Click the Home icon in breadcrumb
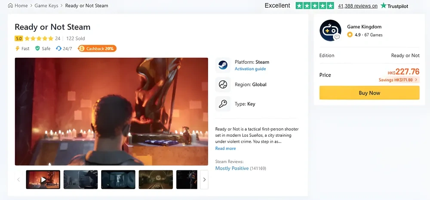Image resolution: width=430 pixels, height=200 pixels. 10,6
